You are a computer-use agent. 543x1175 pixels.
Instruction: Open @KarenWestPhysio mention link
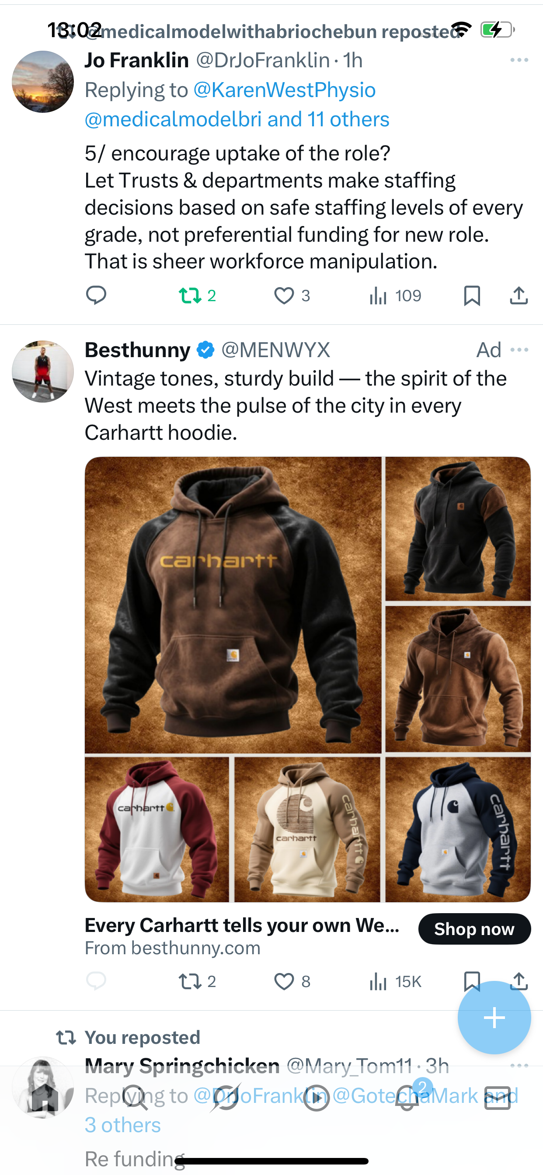pyautogui.click(x=284, y=90)
